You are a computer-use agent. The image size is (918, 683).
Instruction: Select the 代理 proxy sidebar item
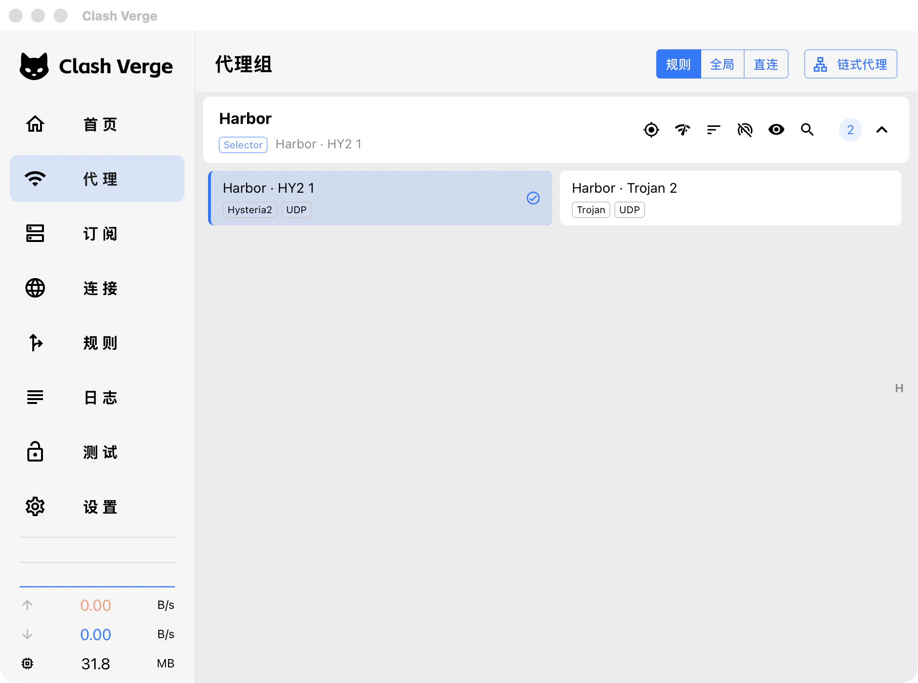point(97,179)
